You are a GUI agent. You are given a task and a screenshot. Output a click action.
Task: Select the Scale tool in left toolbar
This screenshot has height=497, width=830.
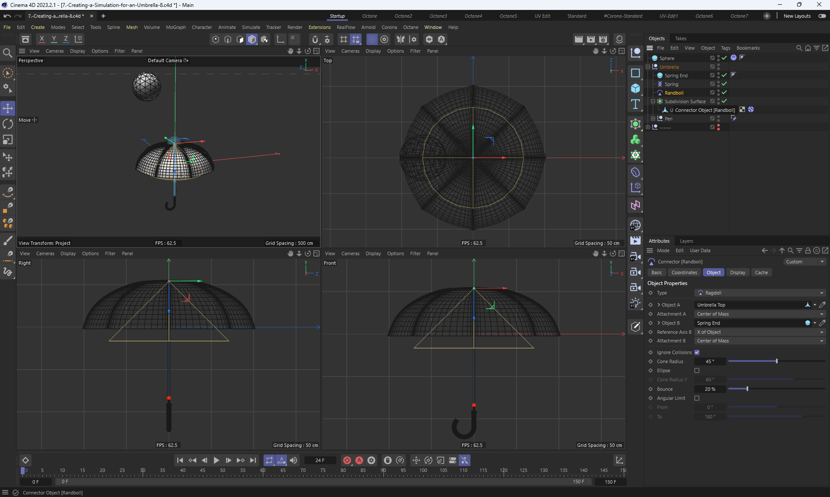pyautogui.click(x=8, y=140)
